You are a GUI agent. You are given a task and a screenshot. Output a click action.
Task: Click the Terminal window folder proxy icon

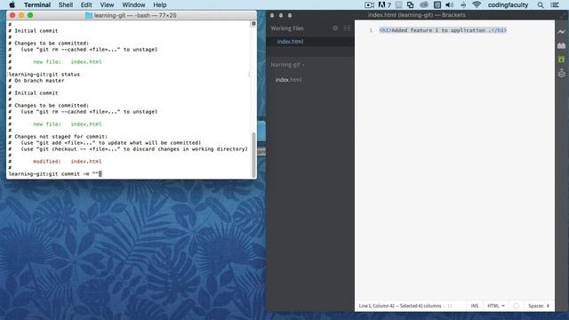click(89, 15)
